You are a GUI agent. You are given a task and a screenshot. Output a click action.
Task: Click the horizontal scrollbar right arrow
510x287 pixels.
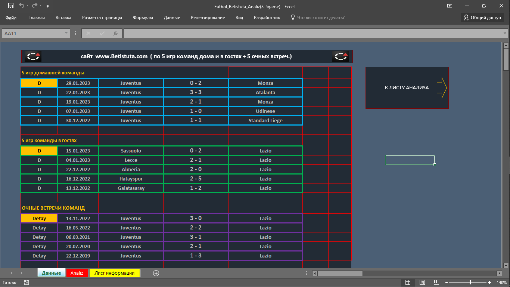pyautogui.click(x=499, y=273)
